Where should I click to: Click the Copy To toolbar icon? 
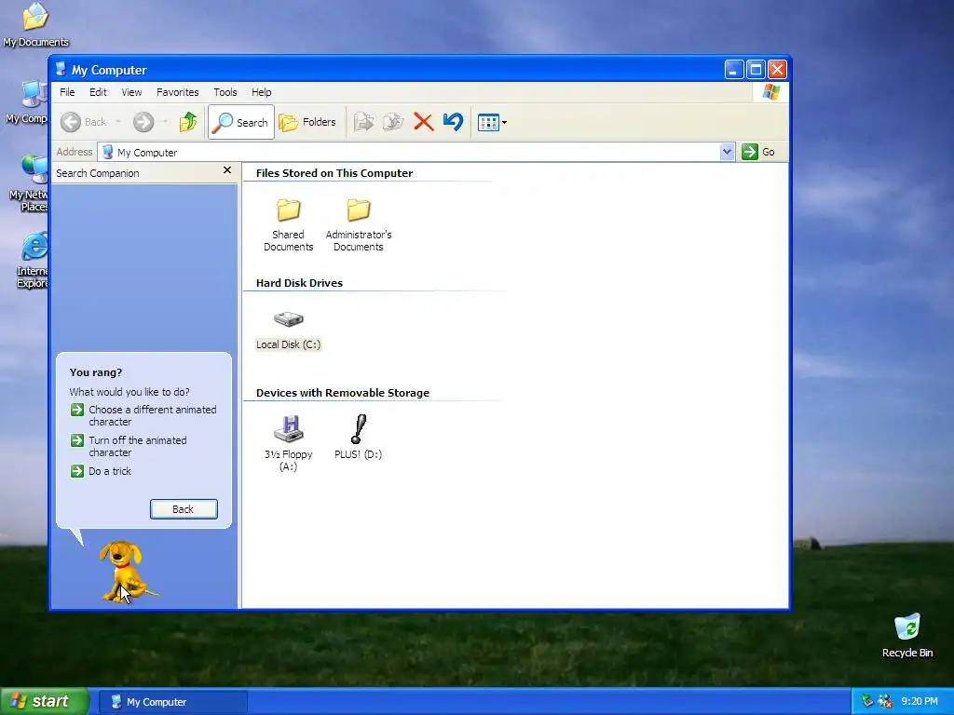(x=393, y=122)
